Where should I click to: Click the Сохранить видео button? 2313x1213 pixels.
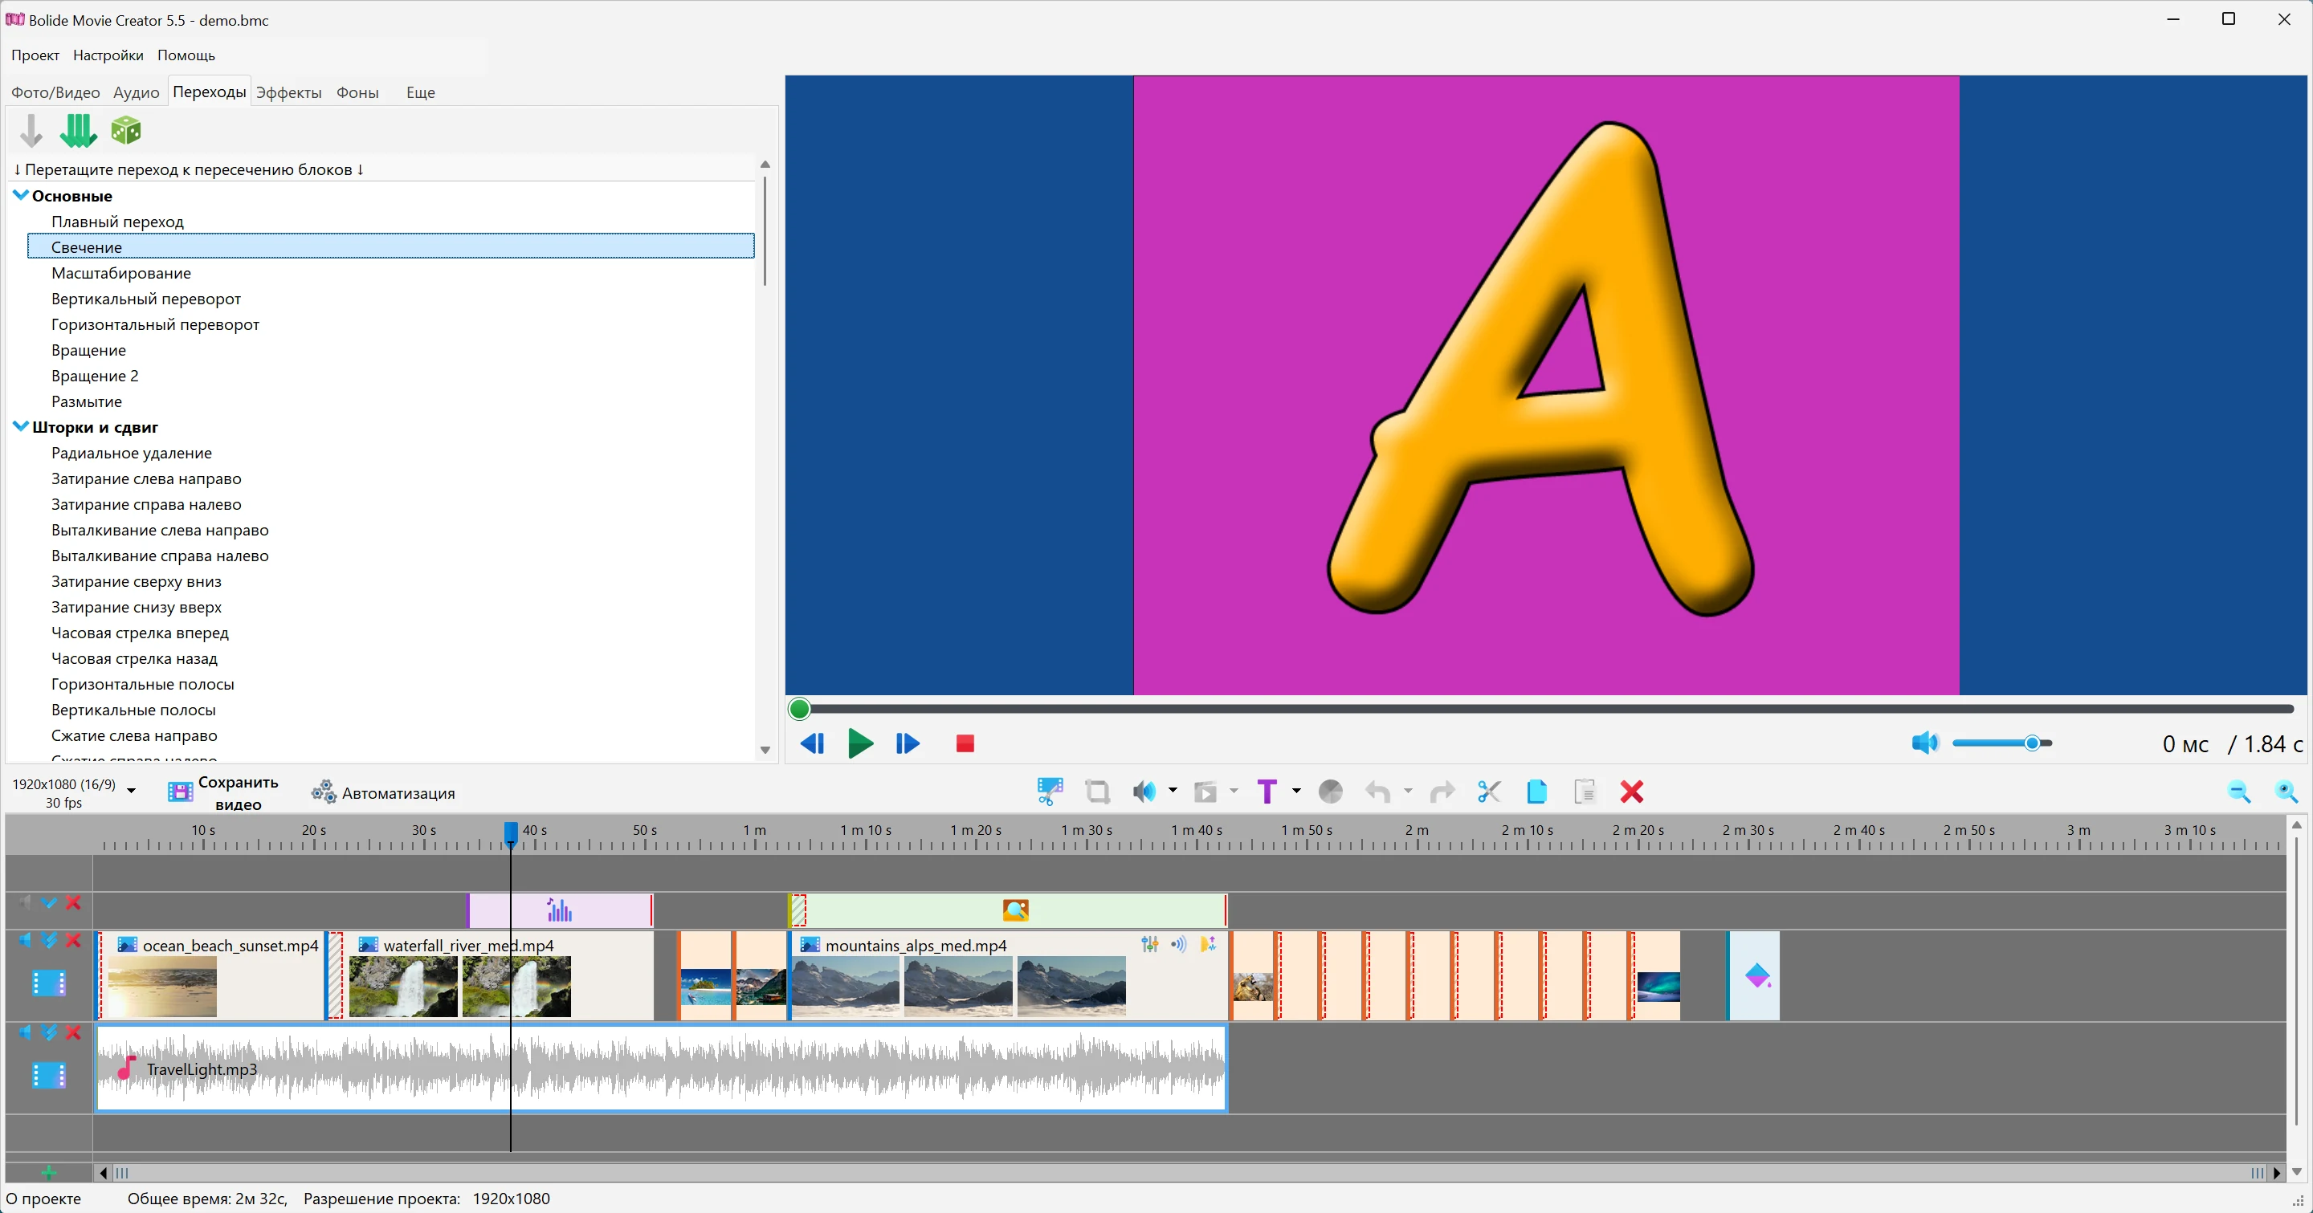223,792
